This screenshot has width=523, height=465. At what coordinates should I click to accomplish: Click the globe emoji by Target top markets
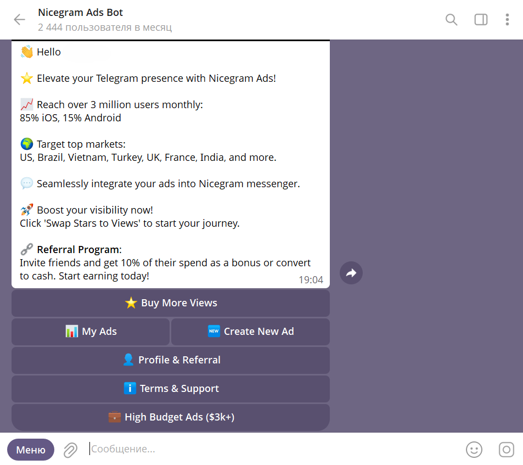click(27, 144)
